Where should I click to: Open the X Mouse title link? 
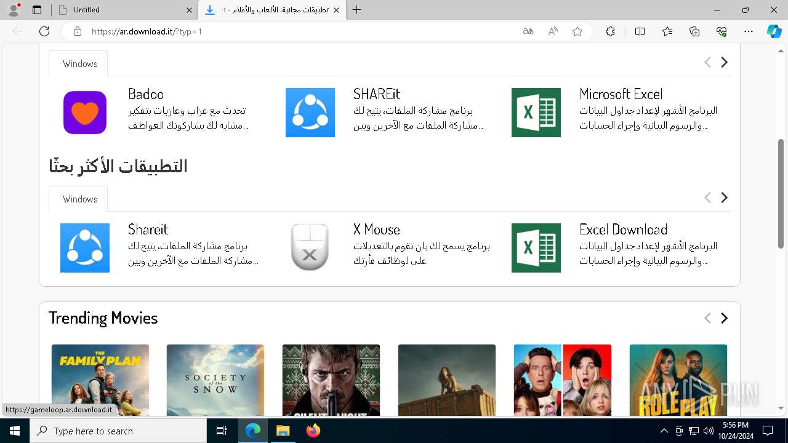coord(377,229)
